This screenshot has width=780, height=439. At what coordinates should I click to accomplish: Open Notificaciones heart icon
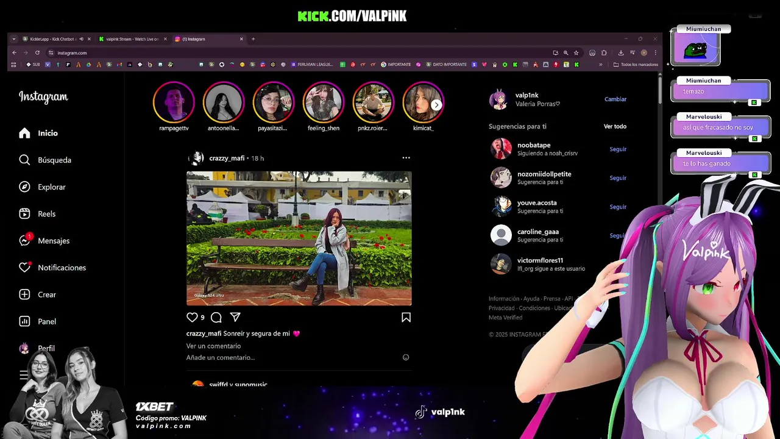[24, 267]
